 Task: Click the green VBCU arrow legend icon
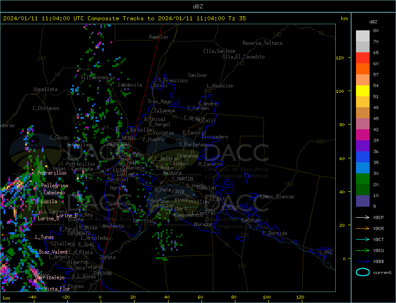(363, 251)
